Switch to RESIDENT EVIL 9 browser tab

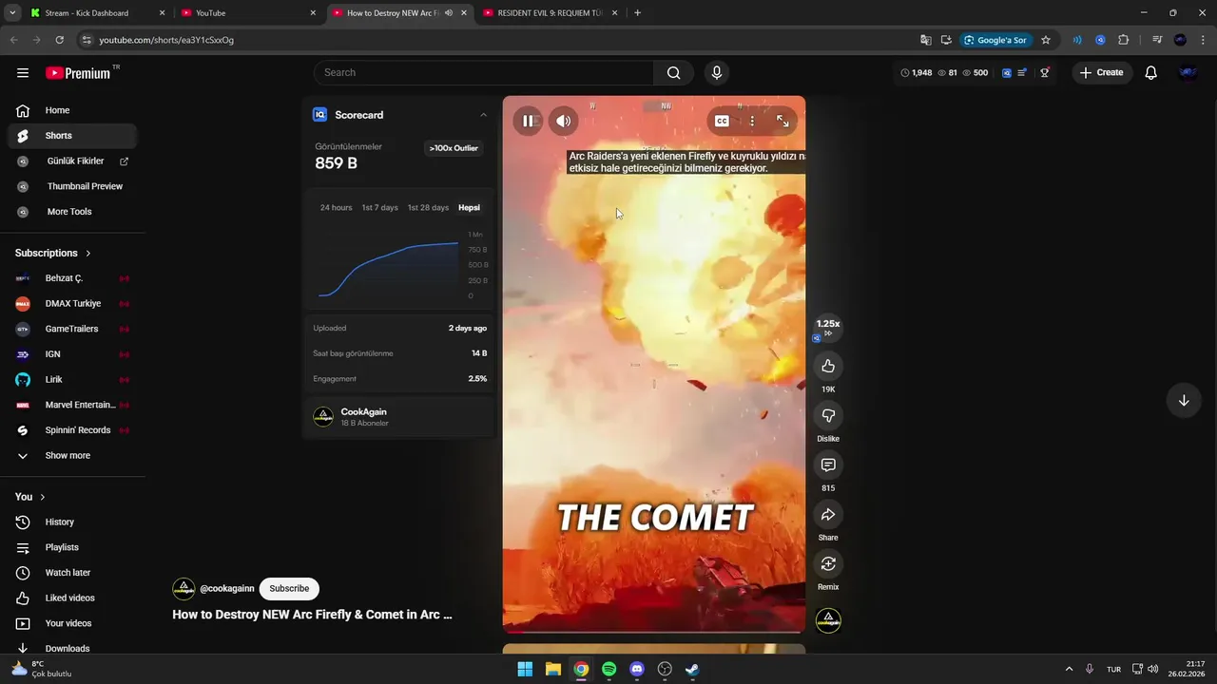click(551, 13)
